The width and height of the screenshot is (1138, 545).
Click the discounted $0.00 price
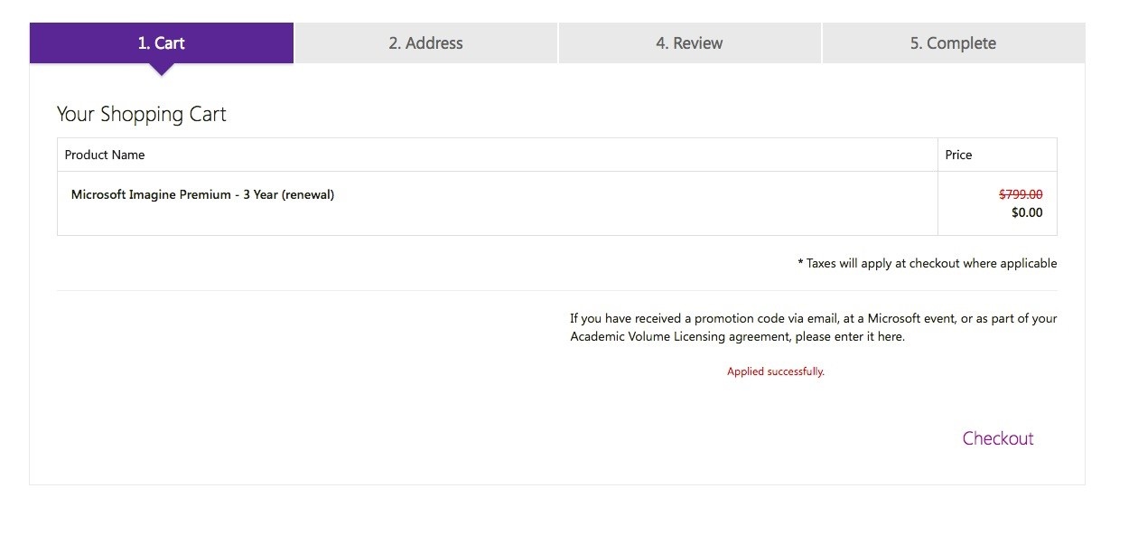[x=1027, y=213]
